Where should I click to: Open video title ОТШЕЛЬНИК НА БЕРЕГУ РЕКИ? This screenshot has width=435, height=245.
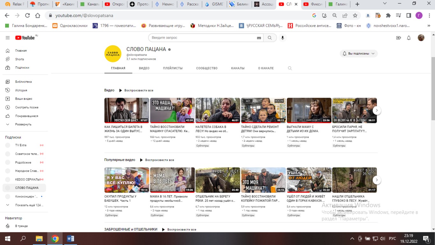(216, 198)
